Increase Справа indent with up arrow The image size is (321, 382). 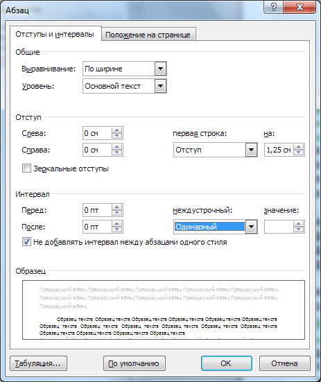(x=117, y=147)
